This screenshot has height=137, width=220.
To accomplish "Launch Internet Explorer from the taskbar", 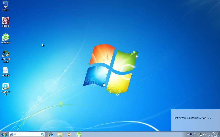I will click(x=51, y=134).
